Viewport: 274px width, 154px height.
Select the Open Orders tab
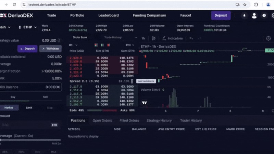point(102,120)
